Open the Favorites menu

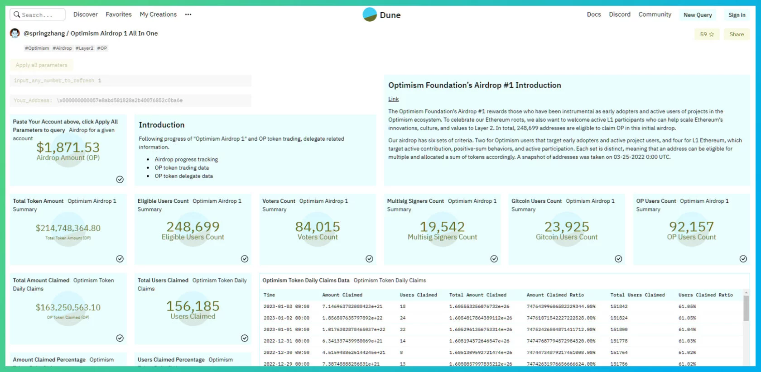click(119, 14)
